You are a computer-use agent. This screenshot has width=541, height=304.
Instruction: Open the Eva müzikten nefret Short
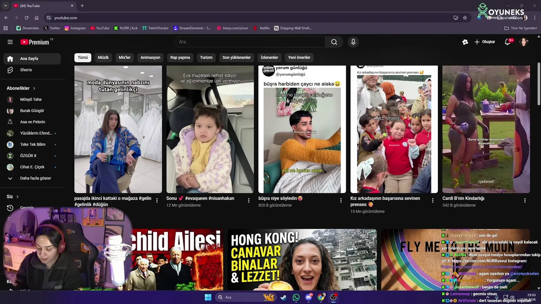(210, 129)
